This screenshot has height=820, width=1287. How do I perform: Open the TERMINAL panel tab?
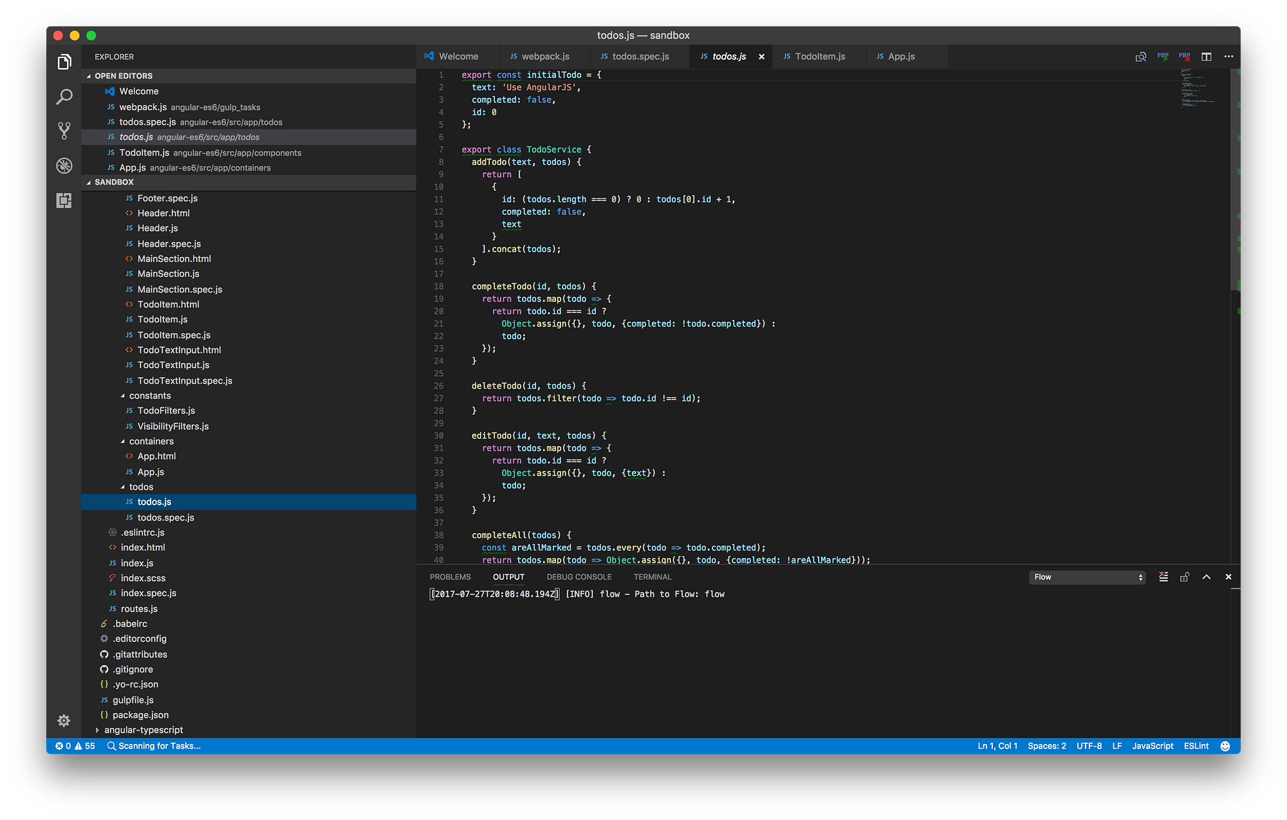pyautogui.click(x=652, y=577)
